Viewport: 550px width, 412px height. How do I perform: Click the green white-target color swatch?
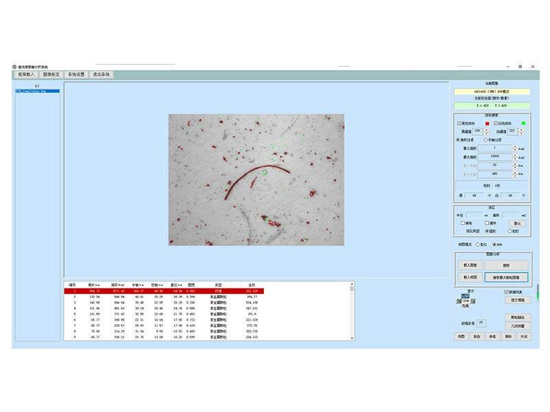pos(523,123)
